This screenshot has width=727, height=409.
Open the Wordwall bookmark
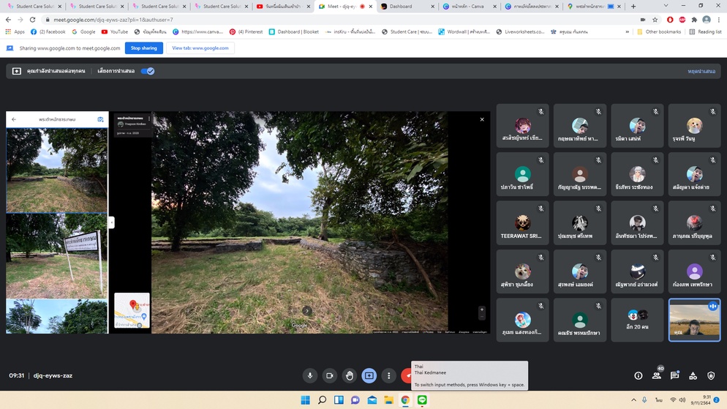pyautogui.click(x=464, y=32)
